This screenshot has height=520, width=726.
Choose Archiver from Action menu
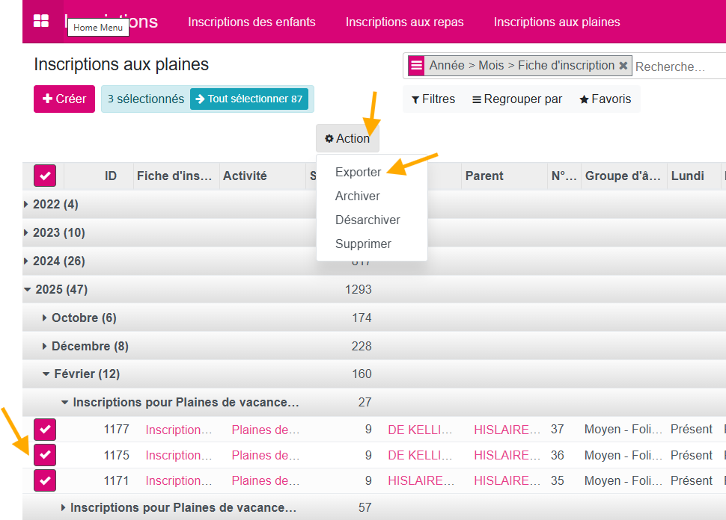coord(358,196)
